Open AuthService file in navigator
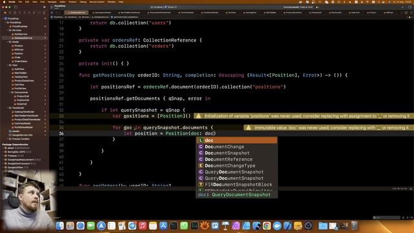 [x=21, y=34]
